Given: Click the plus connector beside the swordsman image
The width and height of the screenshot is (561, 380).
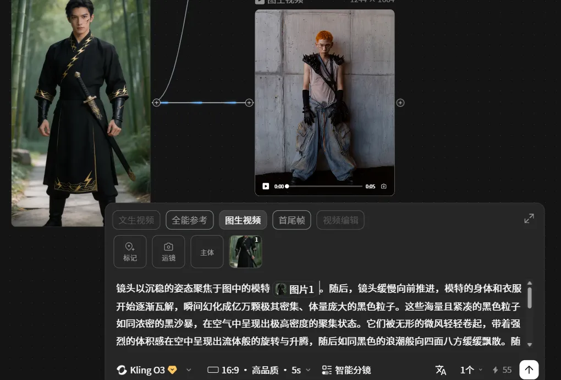Looking at the screenshot, I should tap(156, 103).
